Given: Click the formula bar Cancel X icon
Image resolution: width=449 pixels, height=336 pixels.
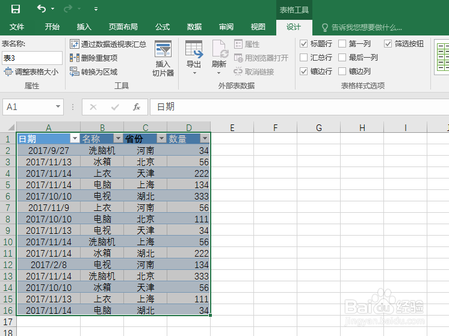Looking at the screenshot, I should pyautogui.click(x=93, y=107).
